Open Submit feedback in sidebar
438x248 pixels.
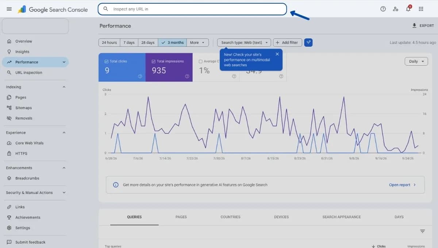pyautogui.click(x=30, y=242)
